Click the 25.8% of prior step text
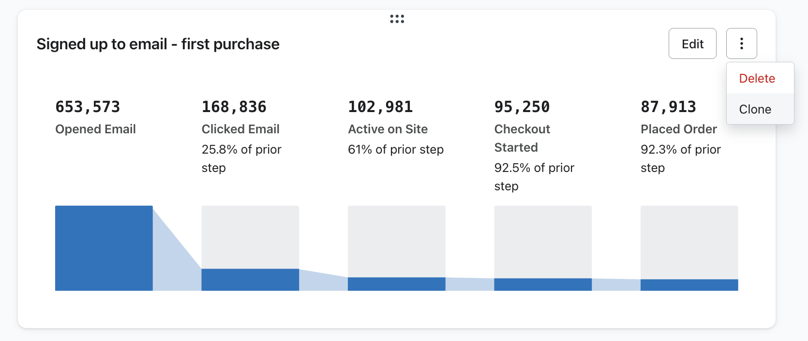The height and width of the screenshot is (341, 808). (241, 158)
